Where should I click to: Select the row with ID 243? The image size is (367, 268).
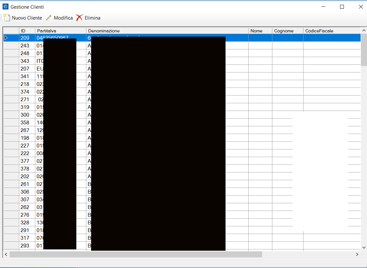[182, 46]
